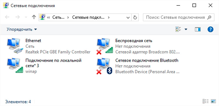Click the Сетевые подкл... breadcrumb segment

(x=88, y=17)
